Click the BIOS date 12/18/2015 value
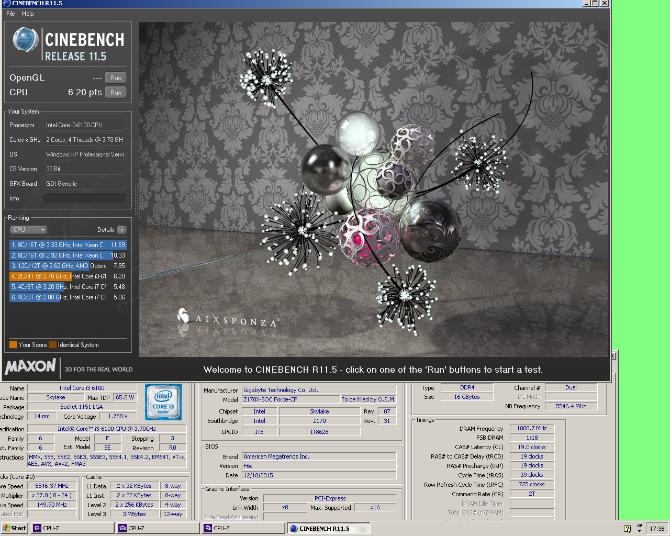Viewport: 670px width, 536px height. click(x=319, y=476)
